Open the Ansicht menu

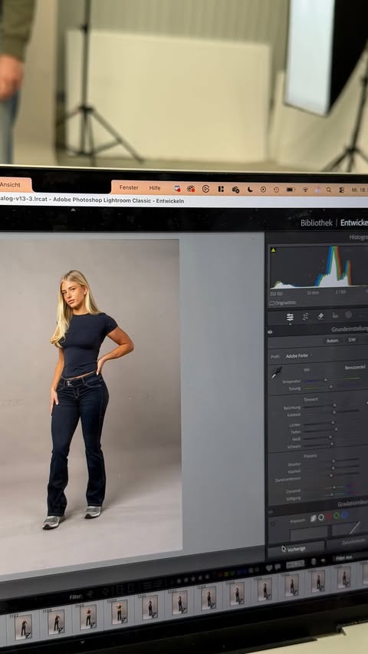point(10,185)
